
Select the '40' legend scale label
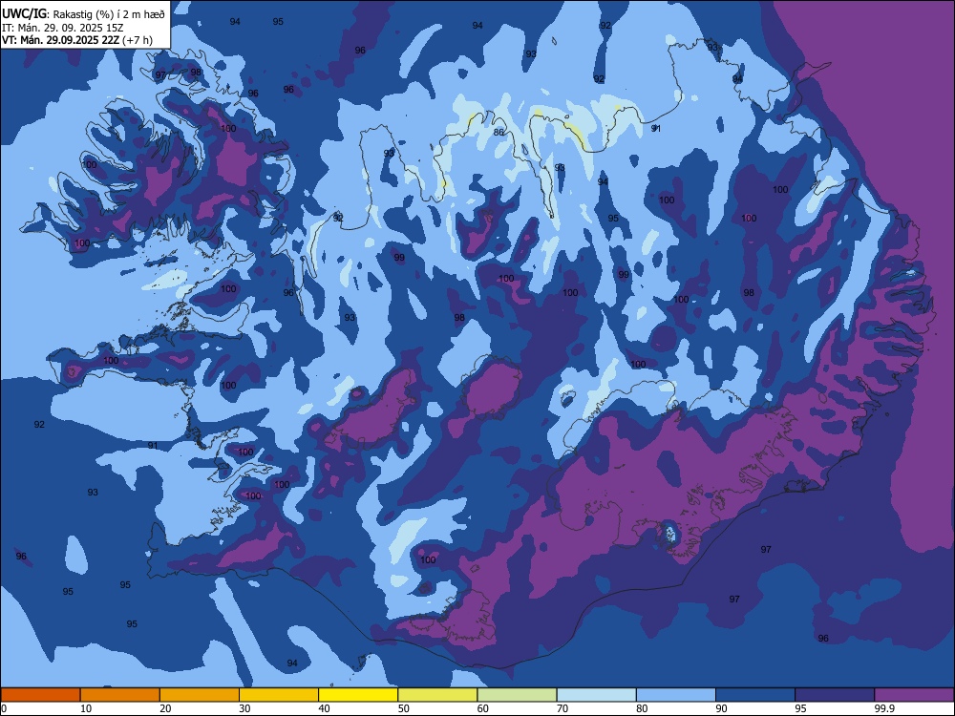325,708
